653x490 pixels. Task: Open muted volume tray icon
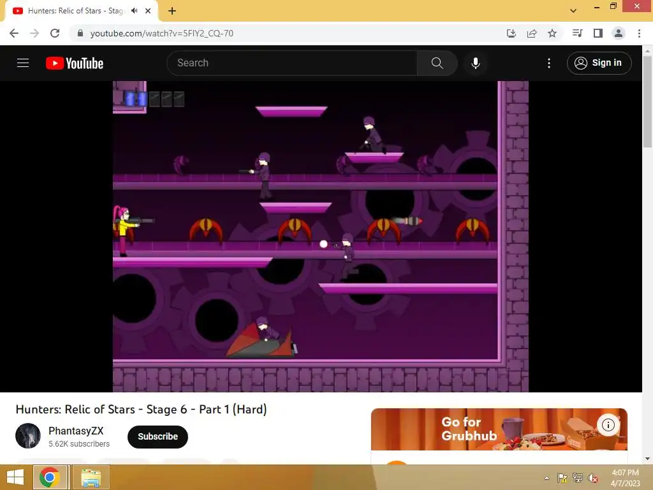[593, 478]
